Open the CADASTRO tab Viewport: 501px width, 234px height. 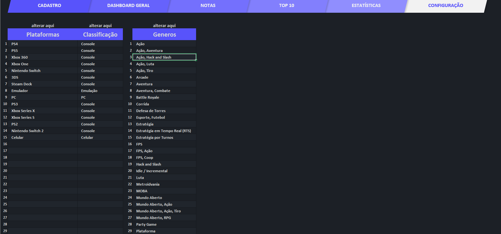tap(49, 5)
